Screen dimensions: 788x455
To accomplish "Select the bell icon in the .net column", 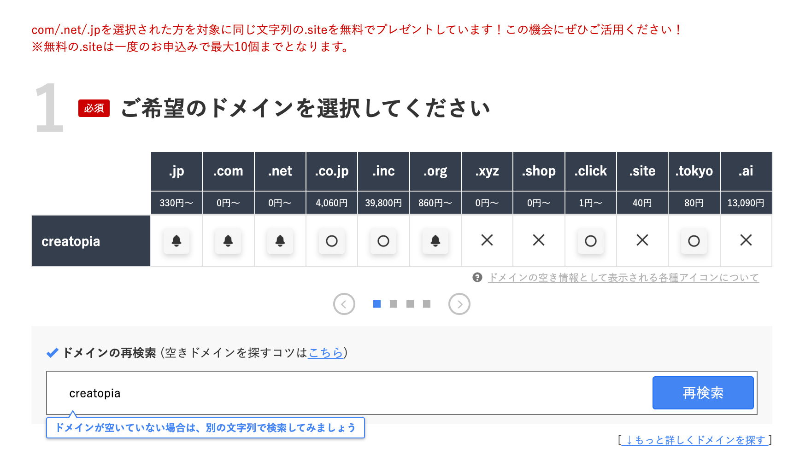I will click(x=280, y=241).
